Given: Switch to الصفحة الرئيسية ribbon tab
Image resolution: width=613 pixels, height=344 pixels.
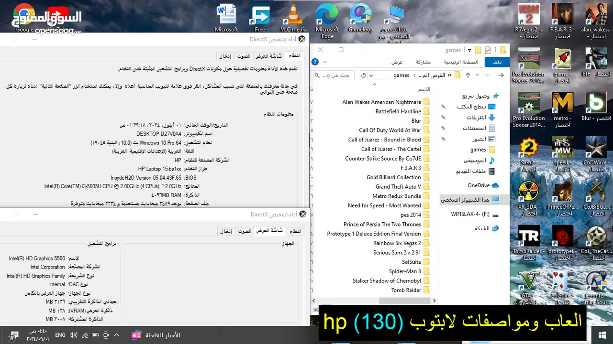Looking at the screenshot, I should click(461, 62).
